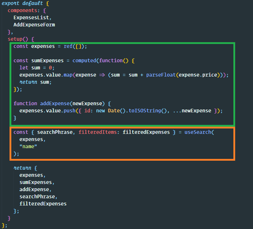Click 'searchPhrase' in the destructuring line
The height and width of the screenshot is (229, 253).
(x=55, y=132)
